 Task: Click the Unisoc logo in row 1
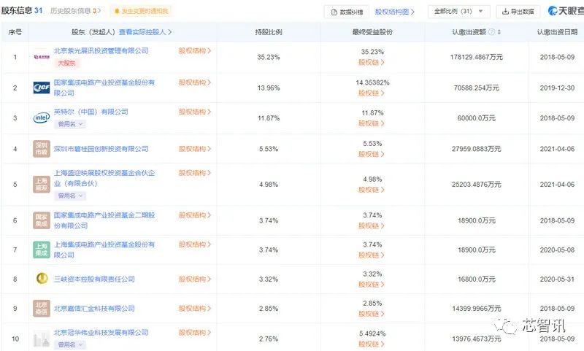point(42,57)
